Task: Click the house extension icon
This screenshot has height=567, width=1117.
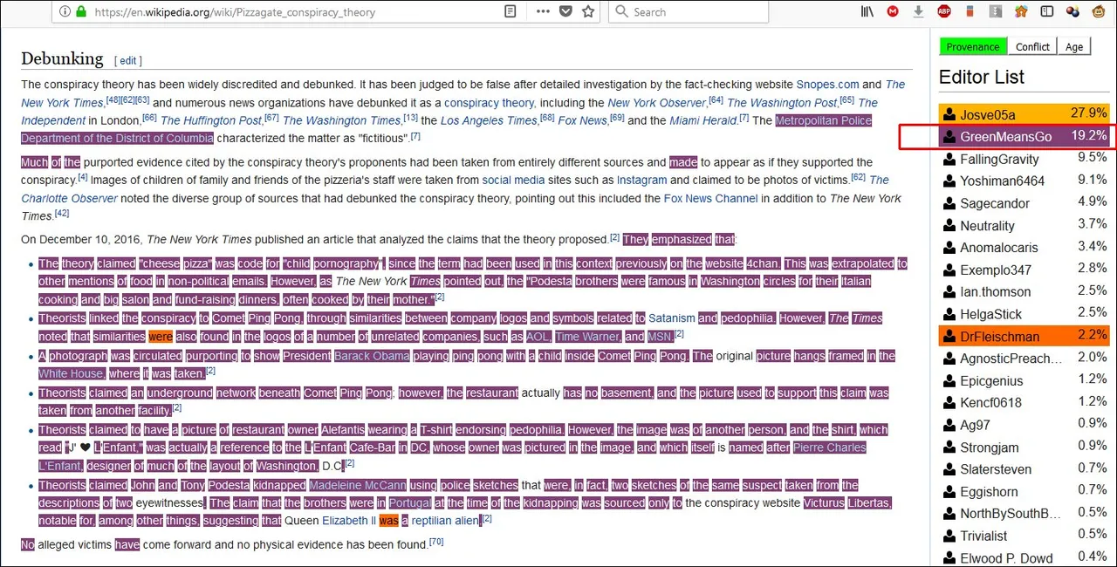Action: (x=1021, y=11)
